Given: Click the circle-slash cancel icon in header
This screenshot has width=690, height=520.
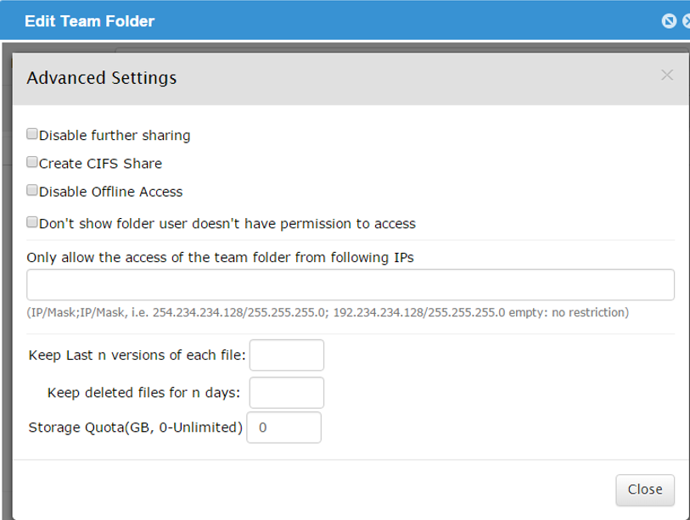Looking at the screenshot, I should [x=669, y=20].
